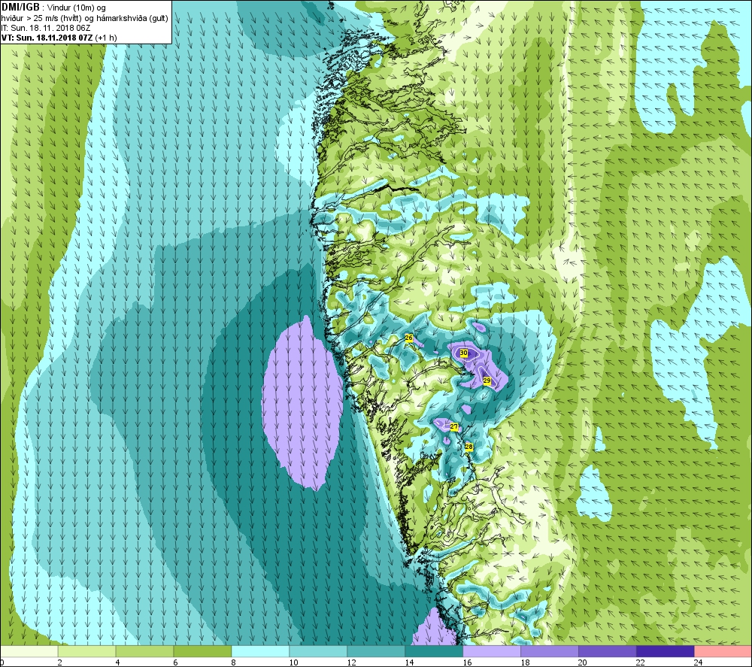Pick the light green 4–6 m/s legend swatch
The height and width of the screenshot is (667, 752).
coord(144,651)
